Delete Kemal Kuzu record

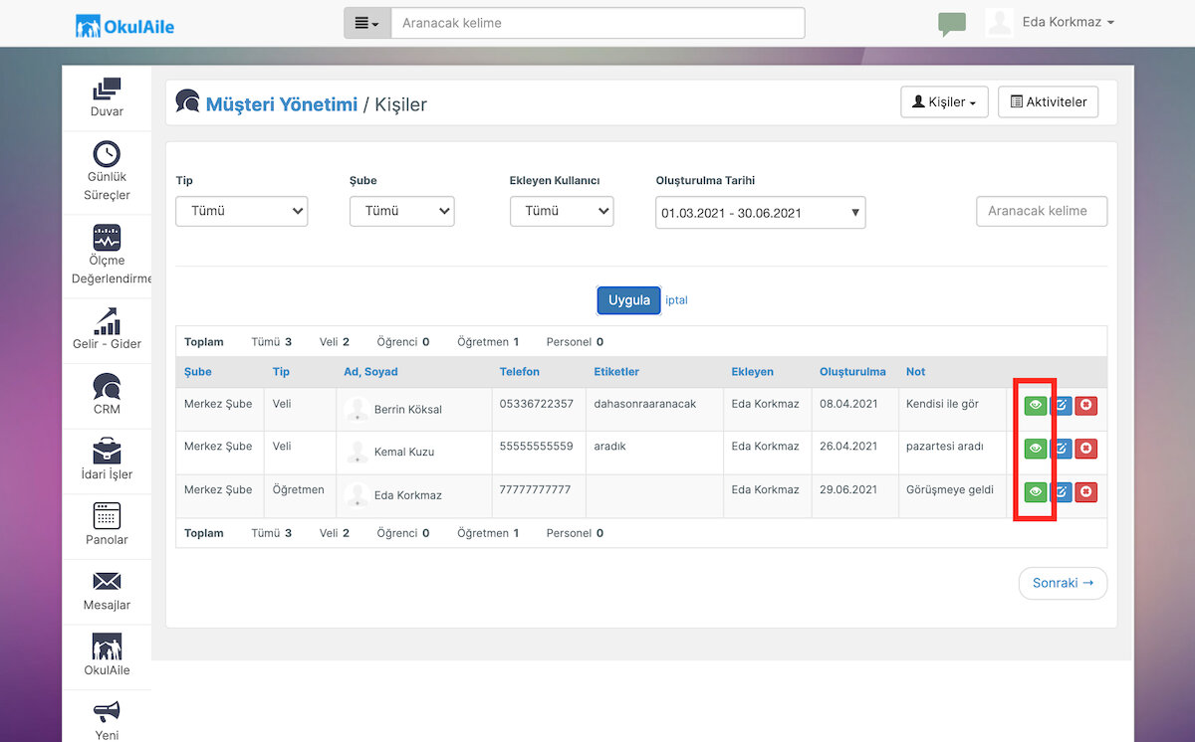(1086, 449)
